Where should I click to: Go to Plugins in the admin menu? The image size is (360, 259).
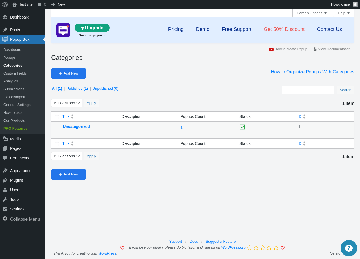(x=17, y=180)
